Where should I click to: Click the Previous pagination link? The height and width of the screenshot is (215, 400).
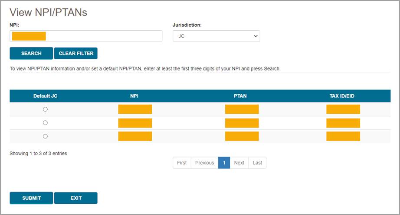pos(204,163)
